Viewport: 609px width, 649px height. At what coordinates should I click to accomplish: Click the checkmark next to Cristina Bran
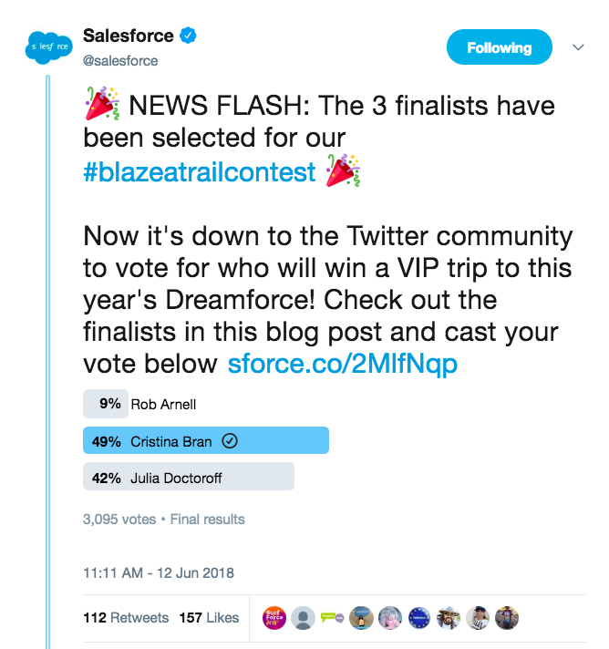230,441
